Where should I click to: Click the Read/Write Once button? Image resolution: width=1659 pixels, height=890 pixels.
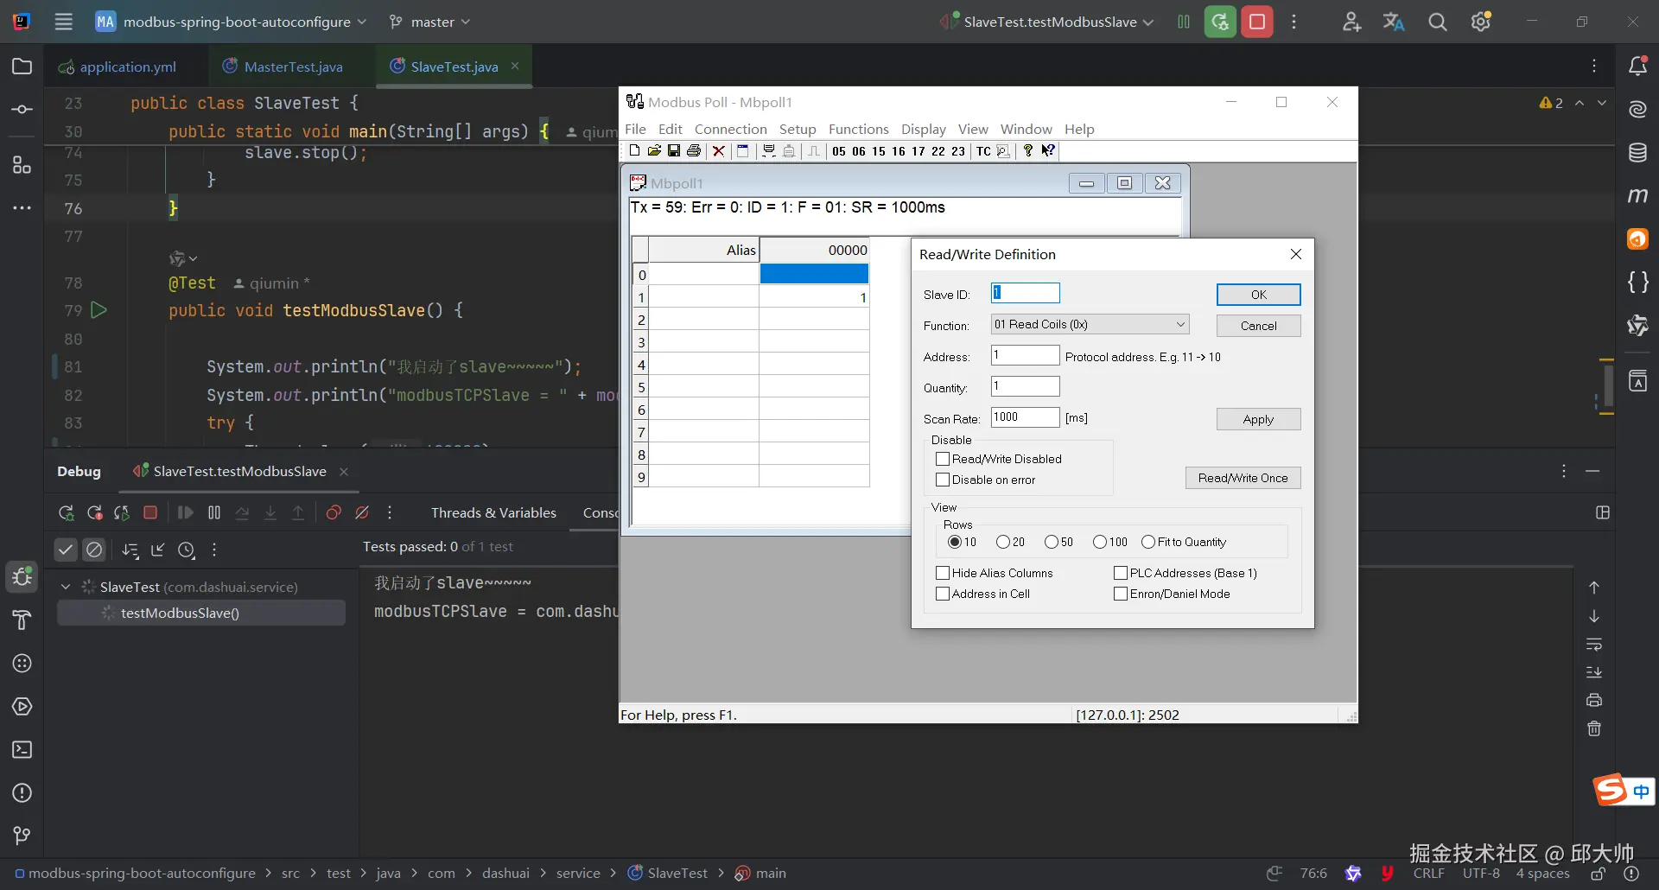(1243, 478)
